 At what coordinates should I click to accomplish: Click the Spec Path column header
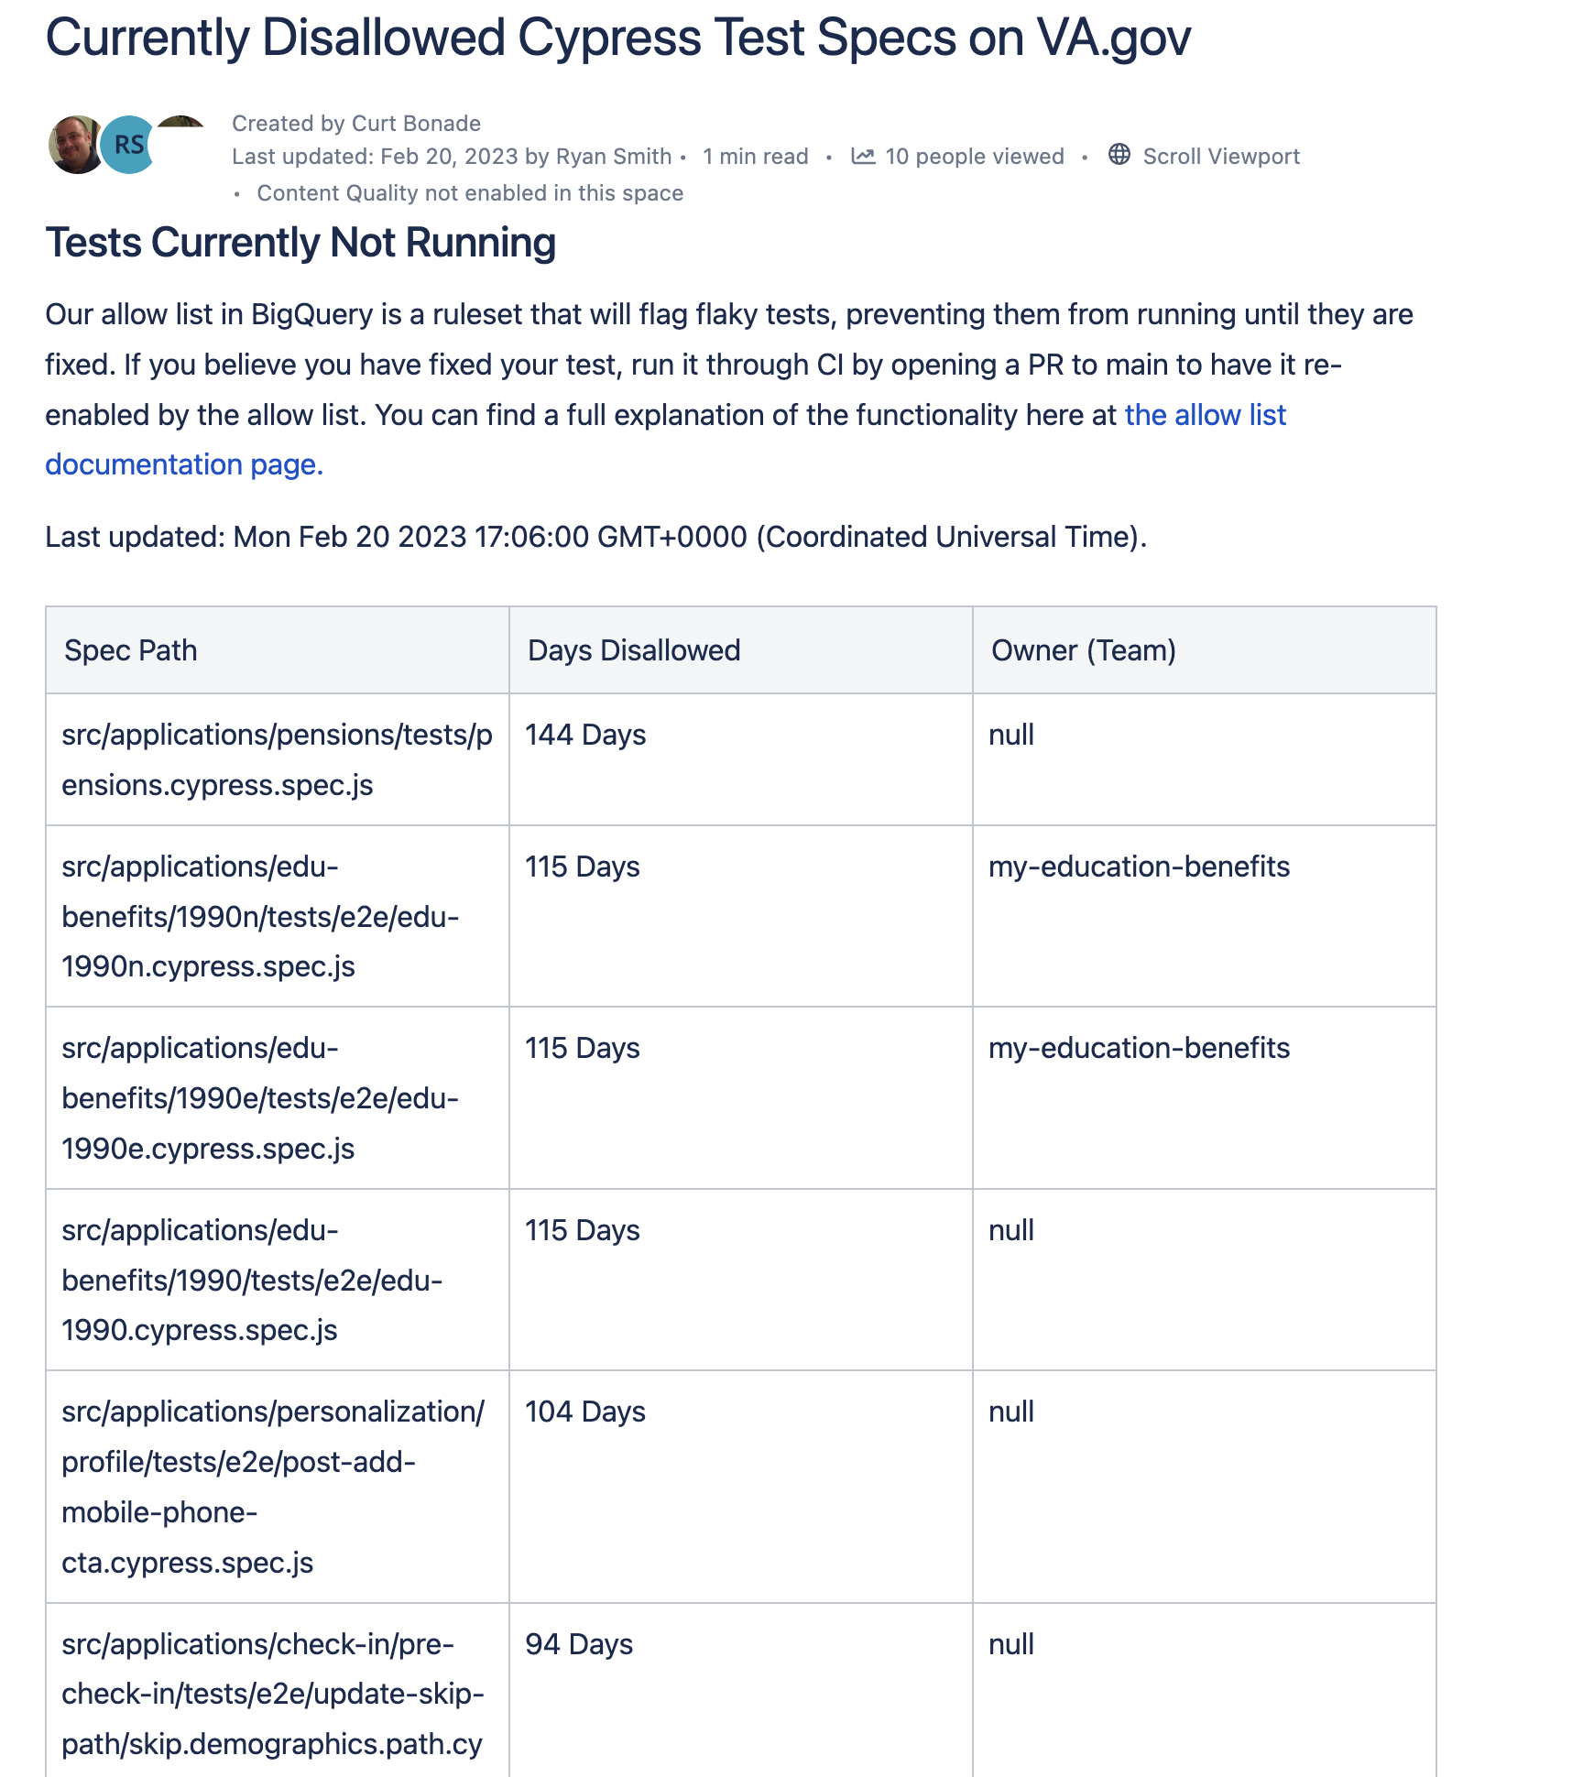pos(130,650)
